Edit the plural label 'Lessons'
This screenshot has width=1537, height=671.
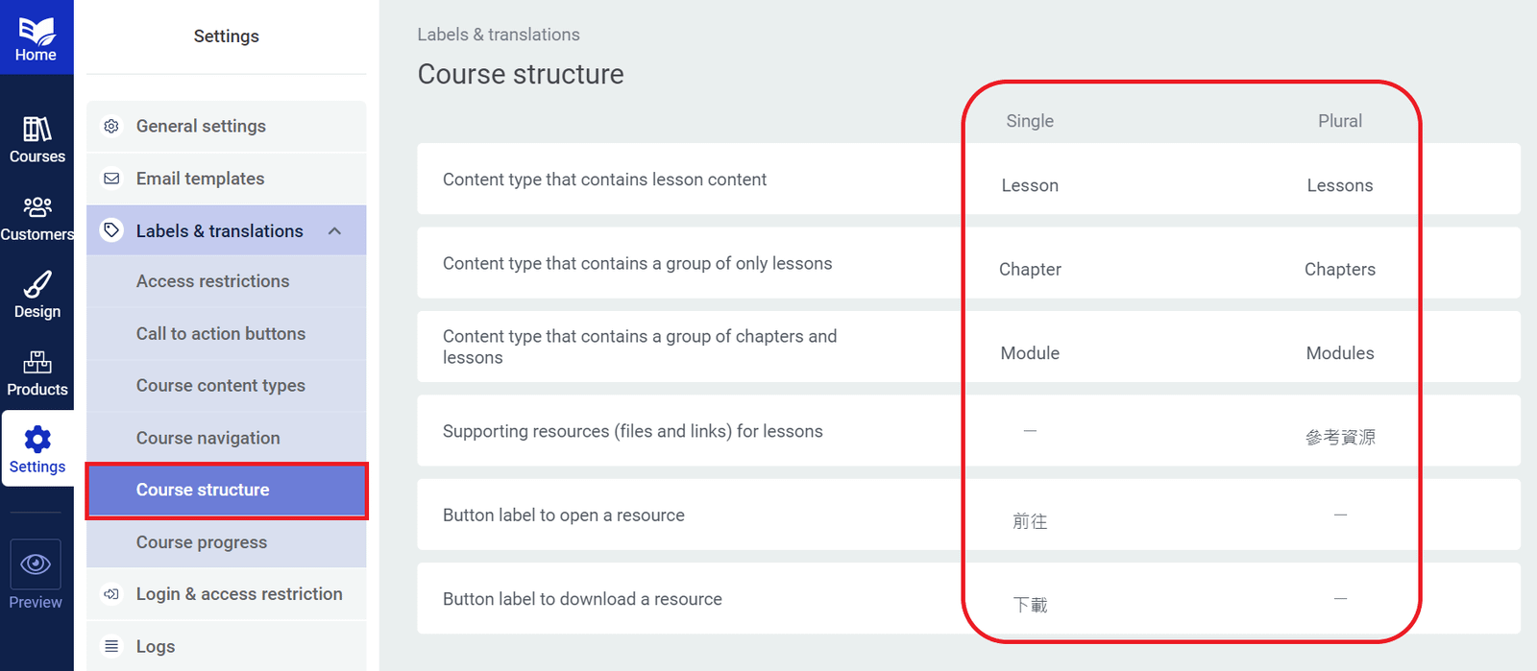(x=1340, y=185)
